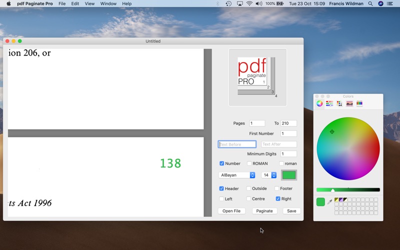Viewport: 400px width, 250px height.
Task: Open the Apple menu
Action: 8,3
